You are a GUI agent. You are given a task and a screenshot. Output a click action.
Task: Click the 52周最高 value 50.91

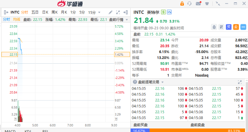[x=165, y=63]
